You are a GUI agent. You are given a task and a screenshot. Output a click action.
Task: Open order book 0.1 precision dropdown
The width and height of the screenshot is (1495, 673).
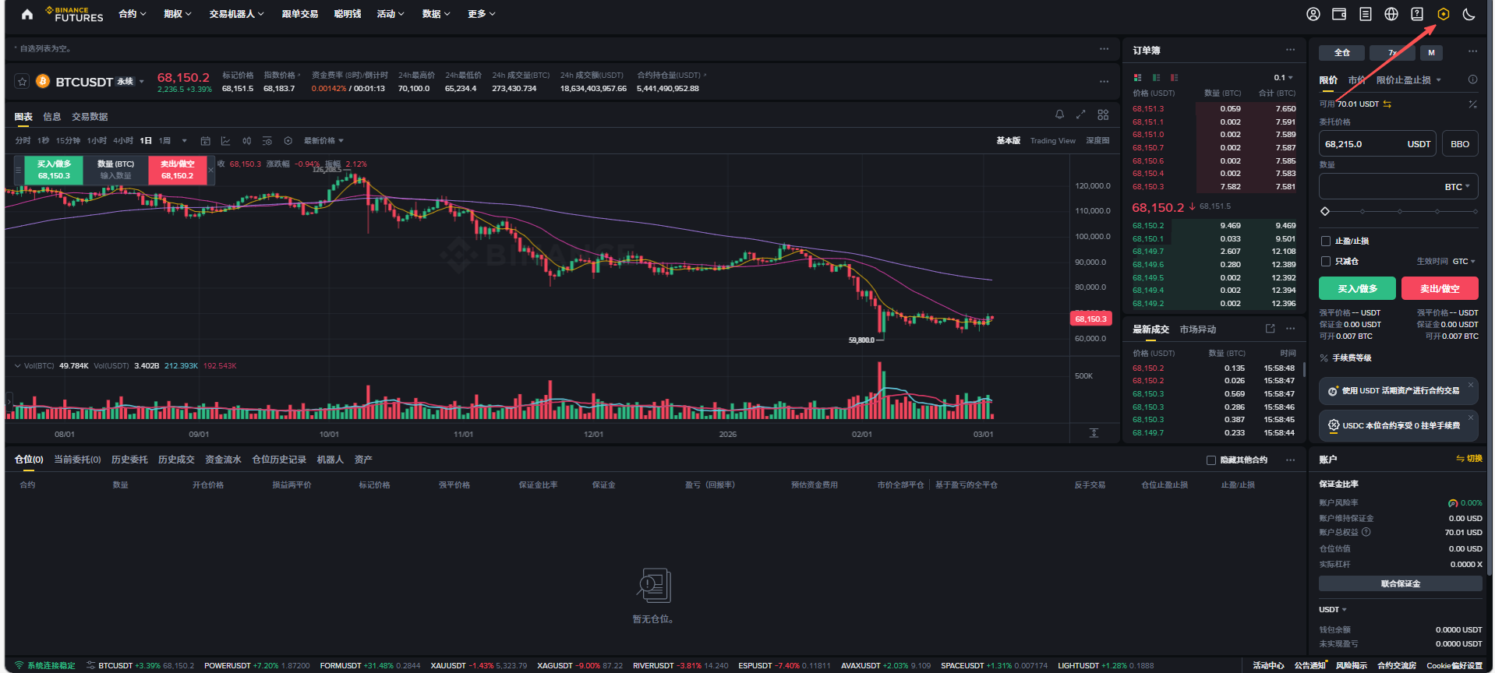pyautogui.click(x=1283, y=77)
